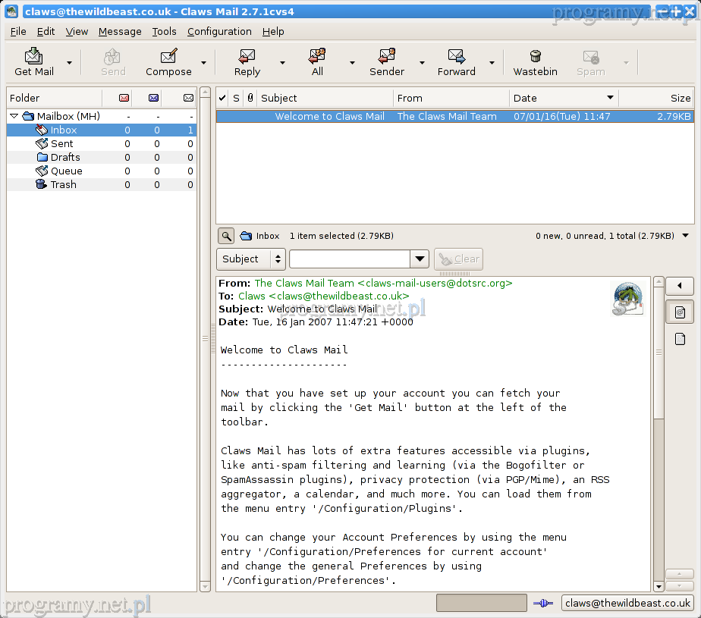
Task: Click the checkmark column header in message list
Action: [x=222, y=98]
